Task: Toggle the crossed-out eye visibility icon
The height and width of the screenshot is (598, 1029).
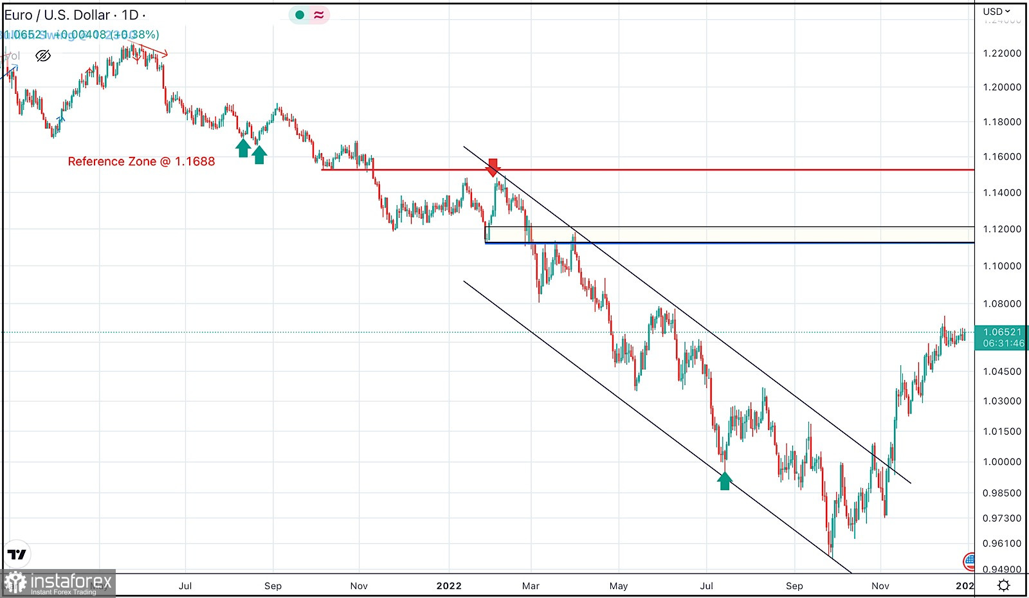Action: [43, 56]
